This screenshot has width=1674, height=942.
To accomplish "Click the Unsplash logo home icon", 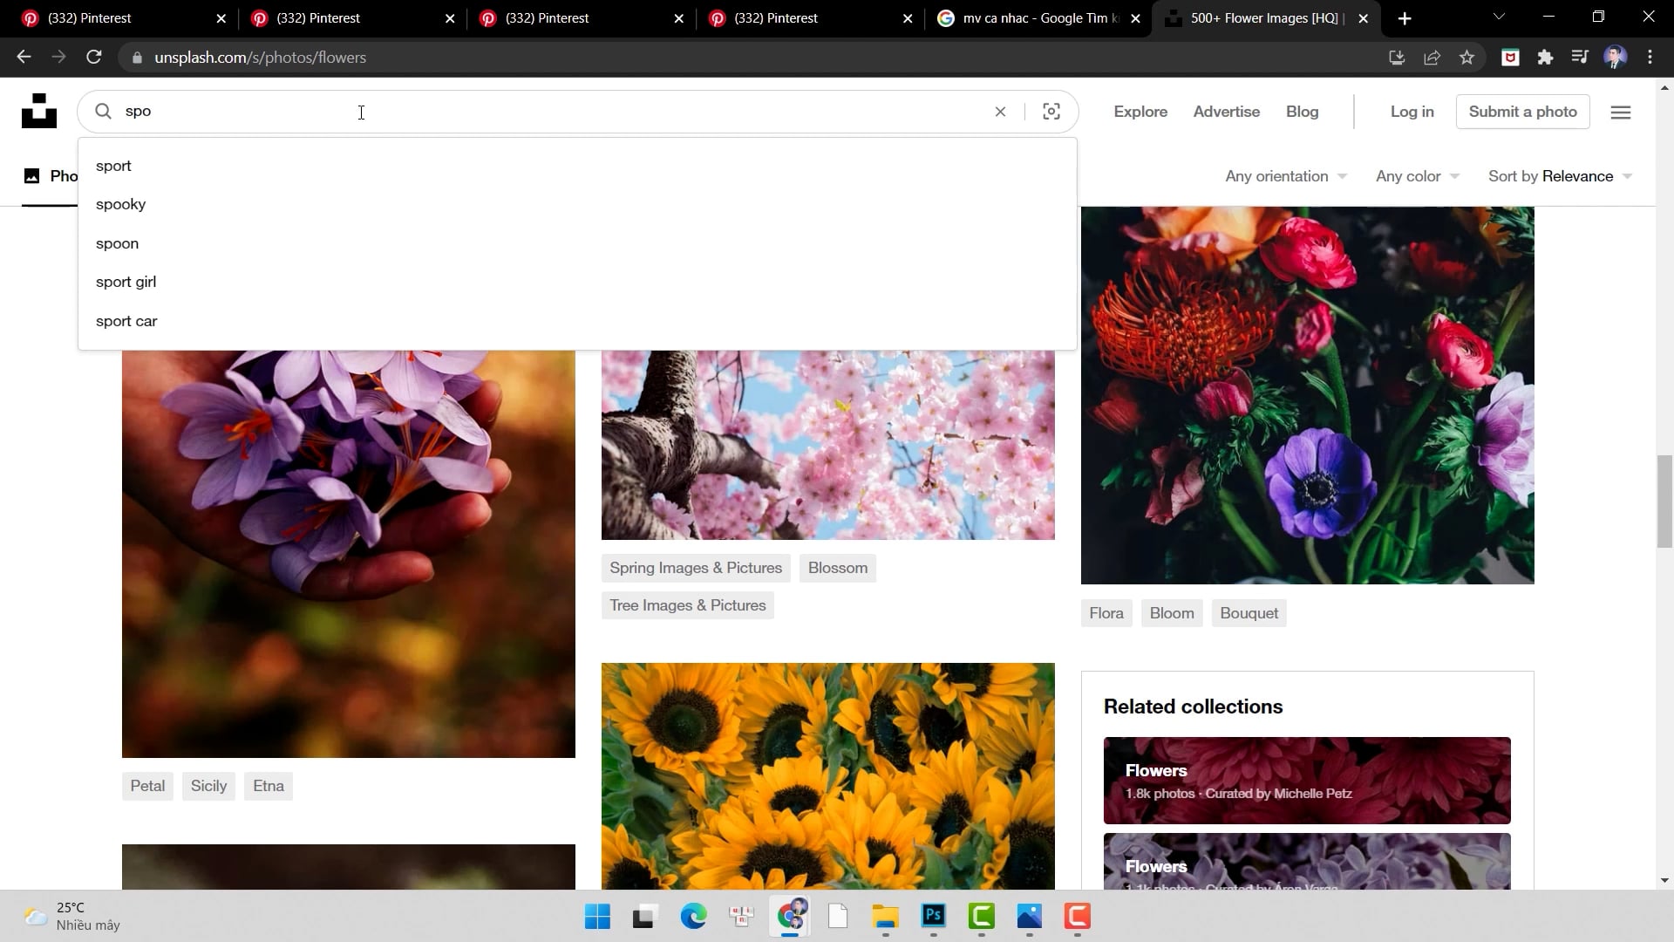I will tap(39, 111).
